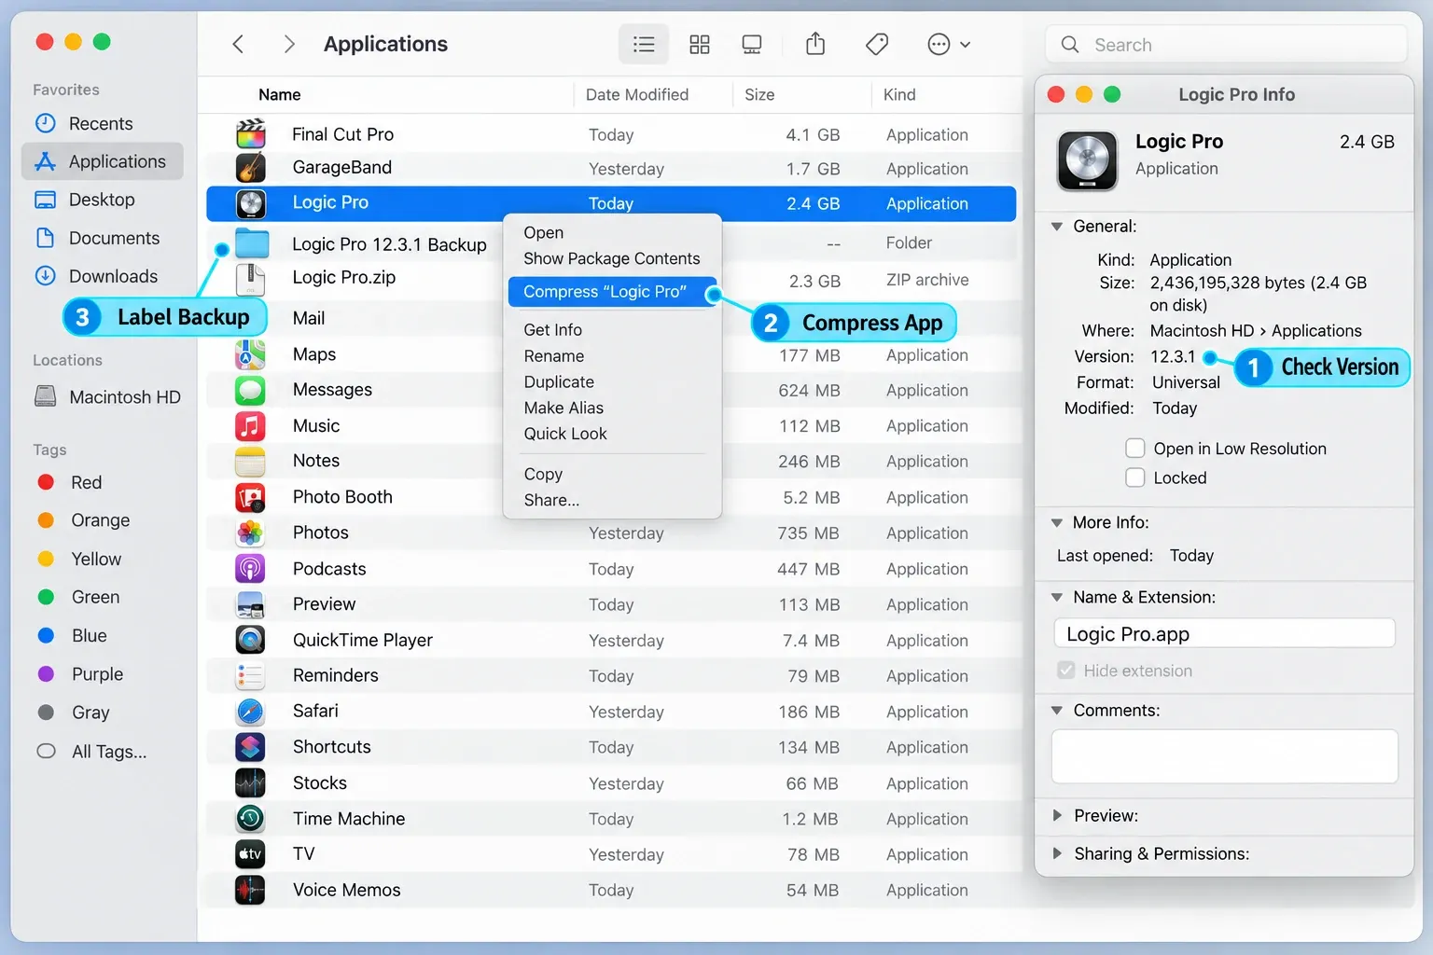Open Downloads in the sidebar

coord(103,276)
